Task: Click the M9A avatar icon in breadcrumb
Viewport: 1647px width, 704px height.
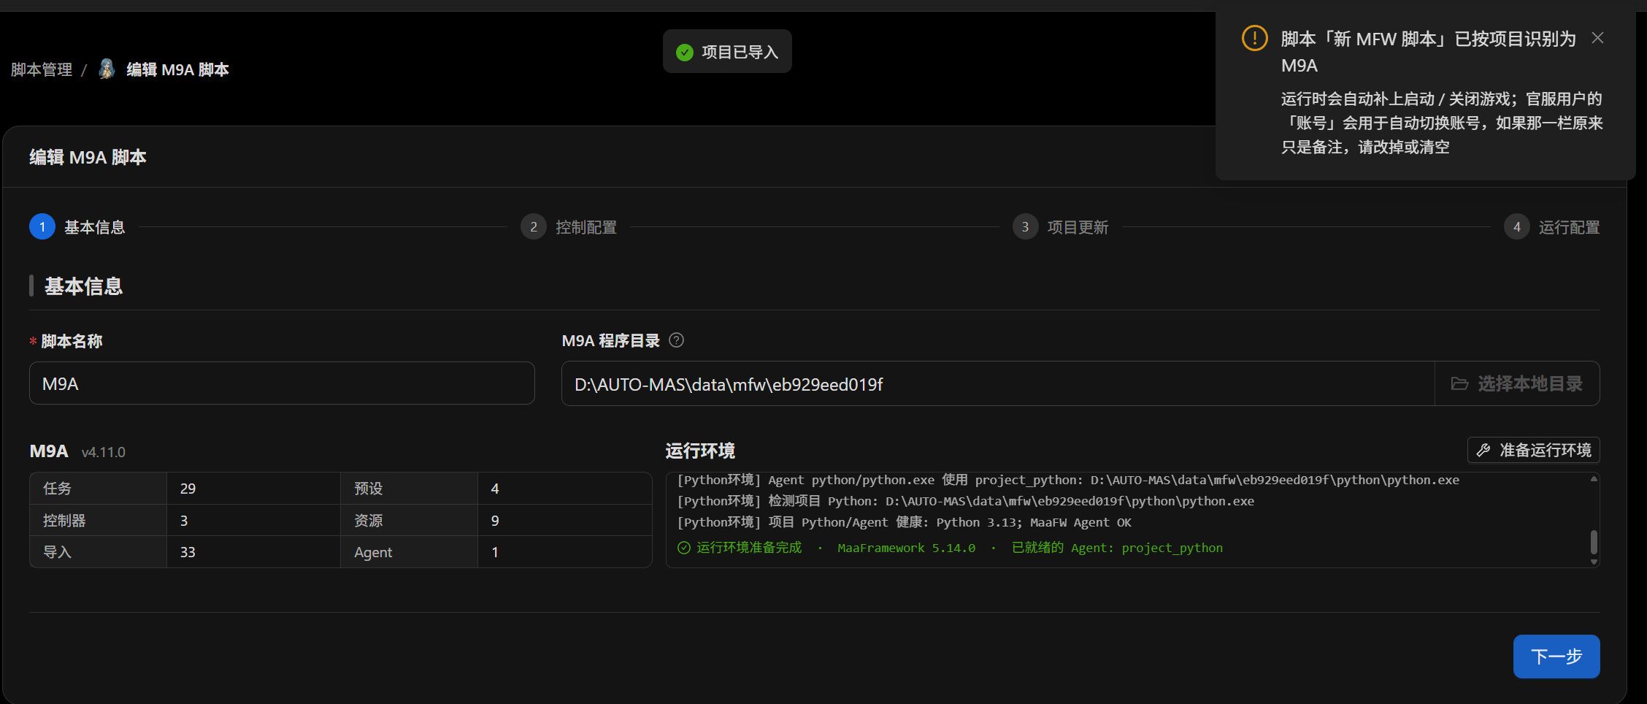Action: (x=107, y=69)
